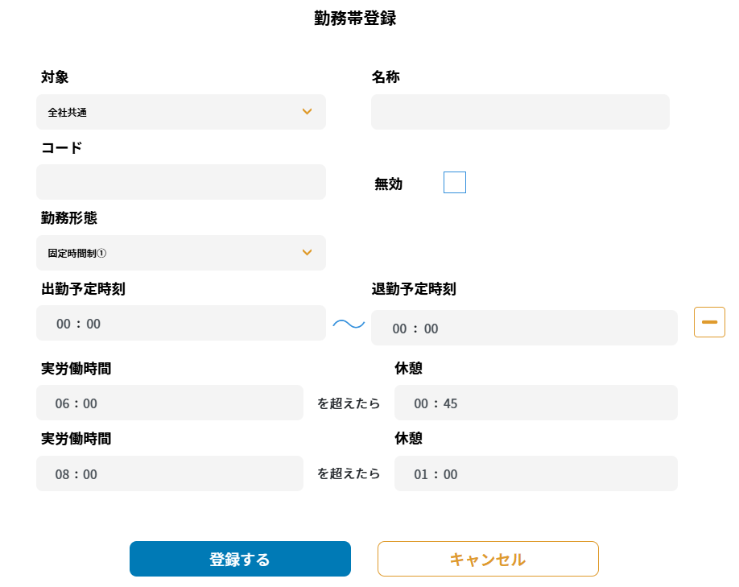Image resolution: width=739 pixels, height=587 pixels.
Task: Click the 名称 input field
Action: pyautogui.click(x=520, y=112)
